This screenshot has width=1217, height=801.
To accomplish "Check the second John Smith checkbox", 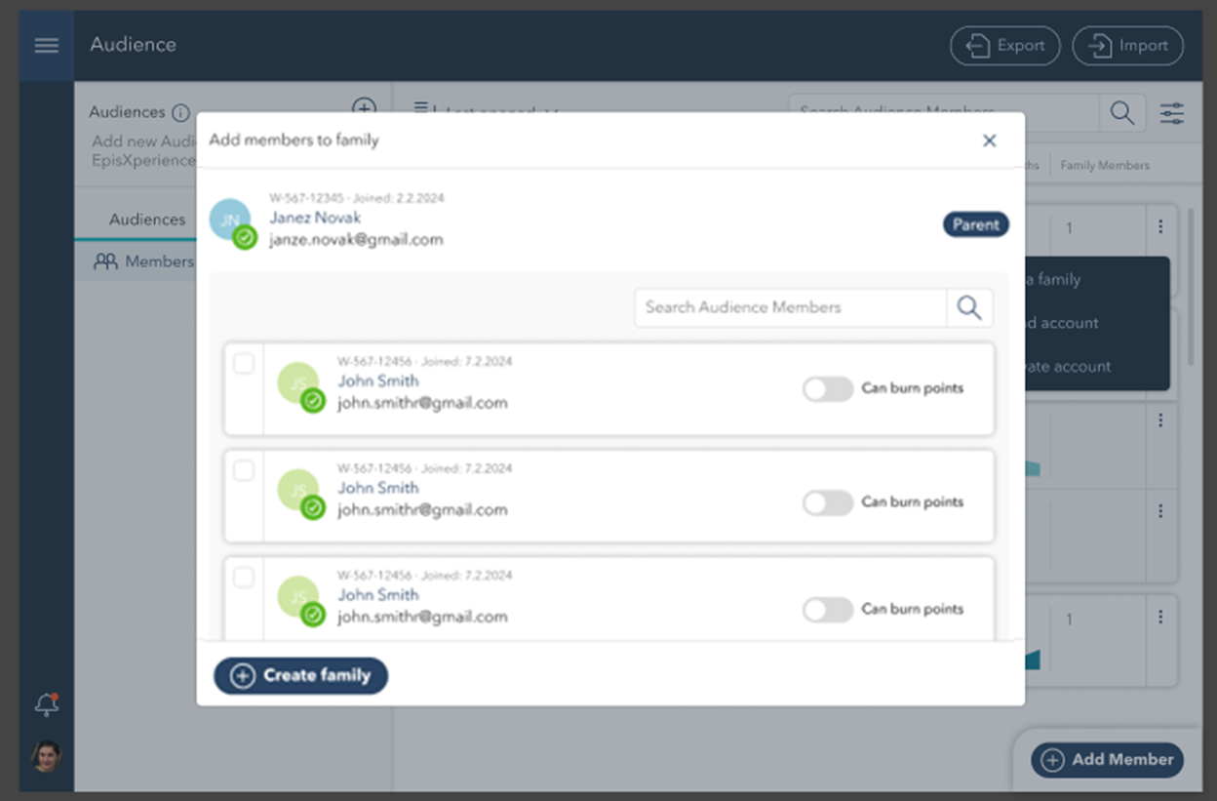I will point(244,471).
